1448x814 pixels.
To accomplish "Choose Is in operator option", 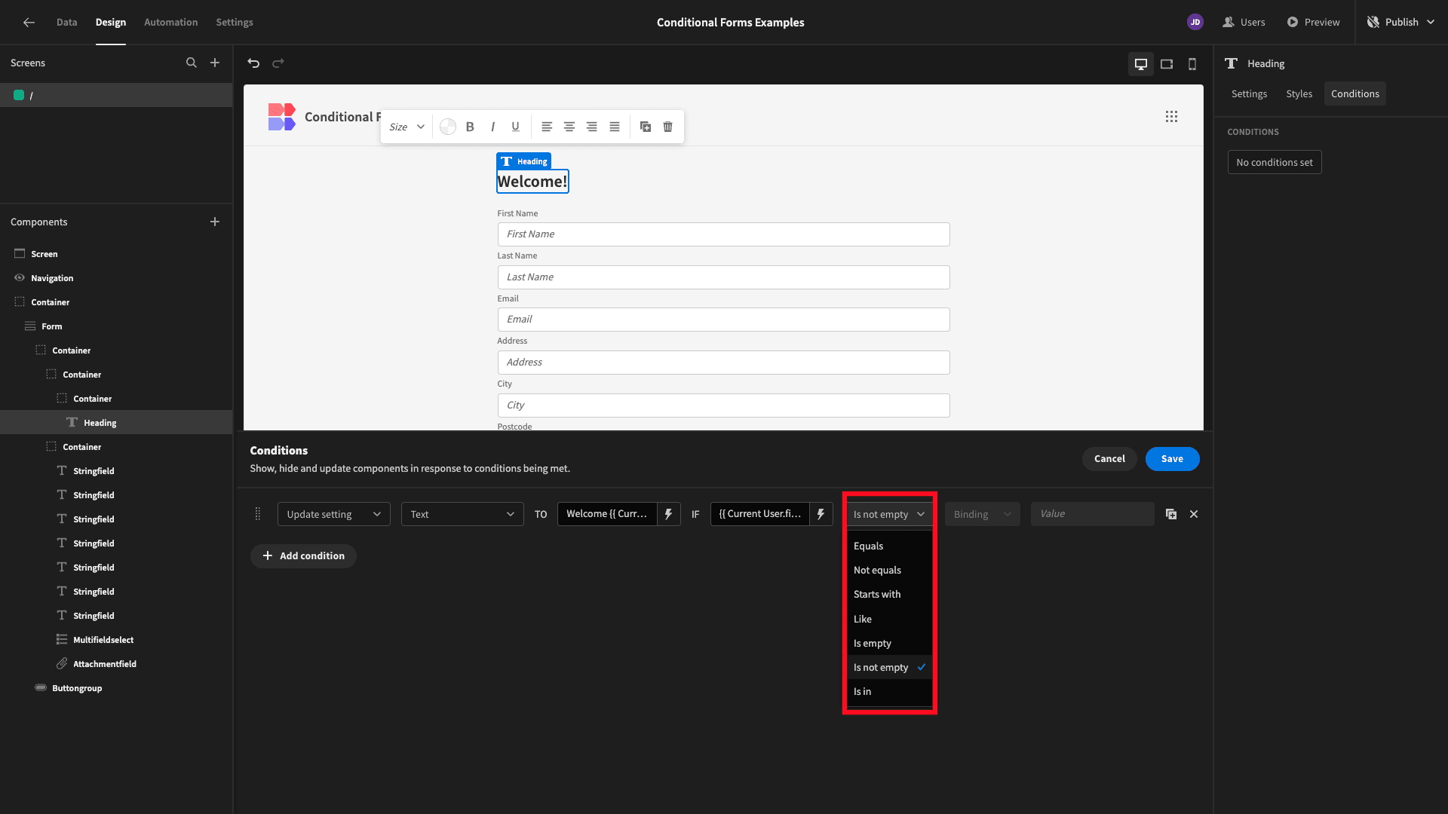I will (890, 691).
